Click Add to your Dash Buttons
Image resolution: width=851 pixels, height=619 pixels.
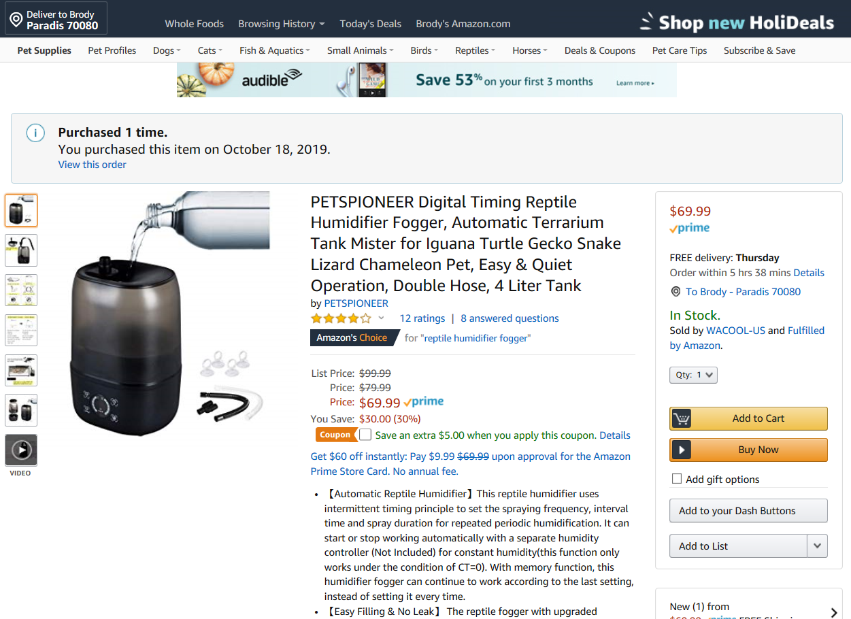pyautogui.click(x=748, y=511)
